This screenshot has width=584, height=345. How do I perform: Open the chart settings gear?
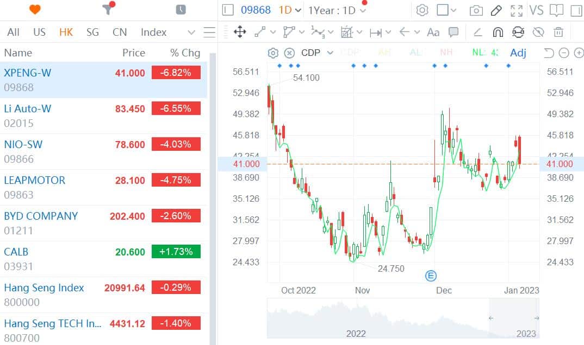click(x=423, y=9)
